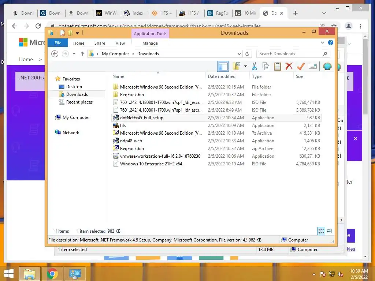This screenshot has height=281, width=375.
Task: Open the Manage ribbon tab
Action: (150, 43)
